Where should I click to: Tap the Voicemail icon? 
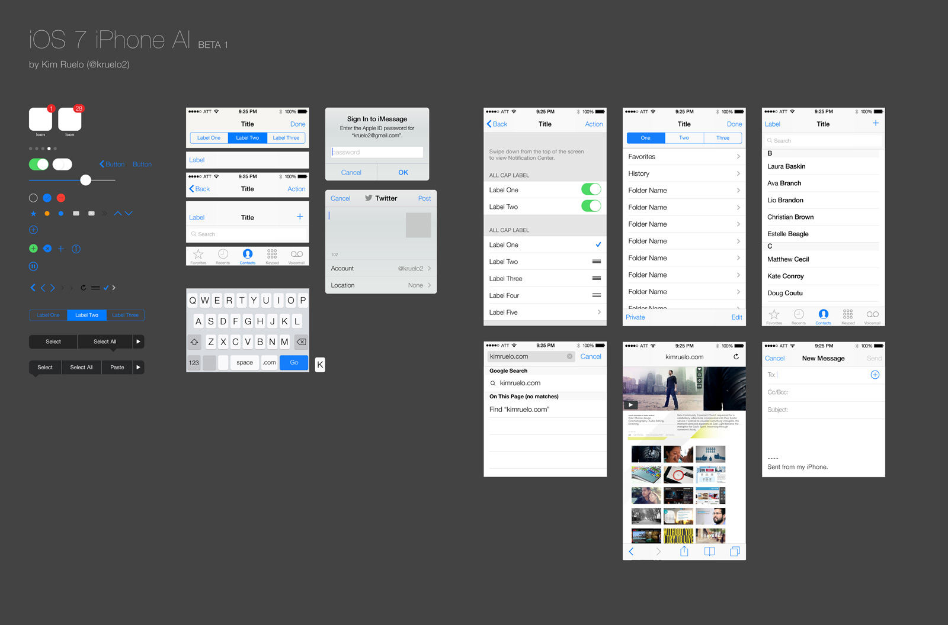coord(296,255)
